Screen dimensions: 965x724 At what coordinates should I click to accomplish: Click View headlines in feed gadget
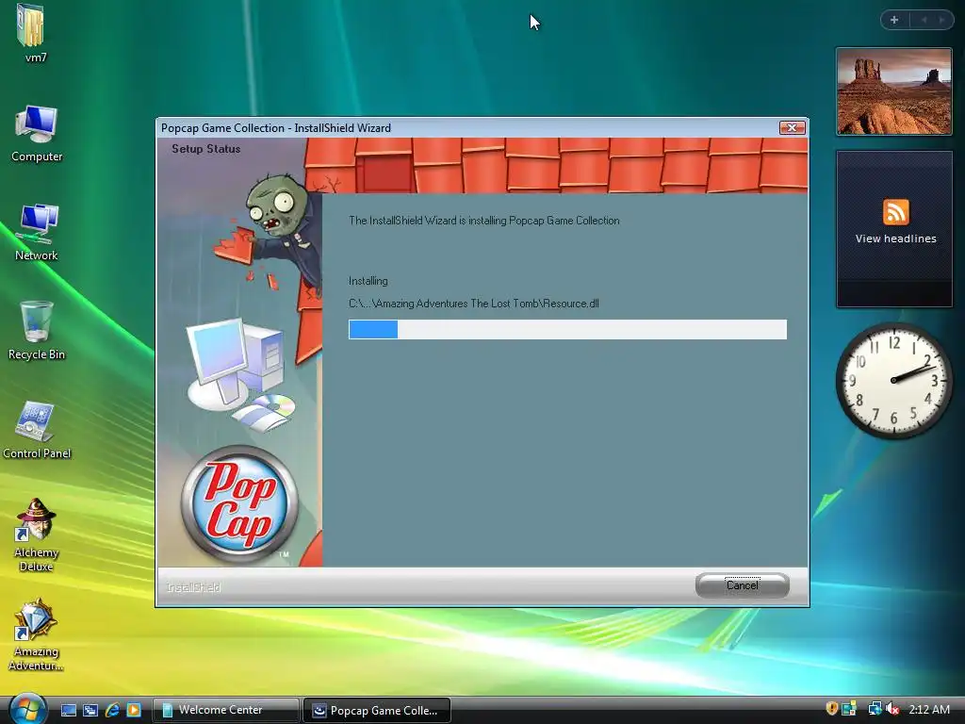895,239
